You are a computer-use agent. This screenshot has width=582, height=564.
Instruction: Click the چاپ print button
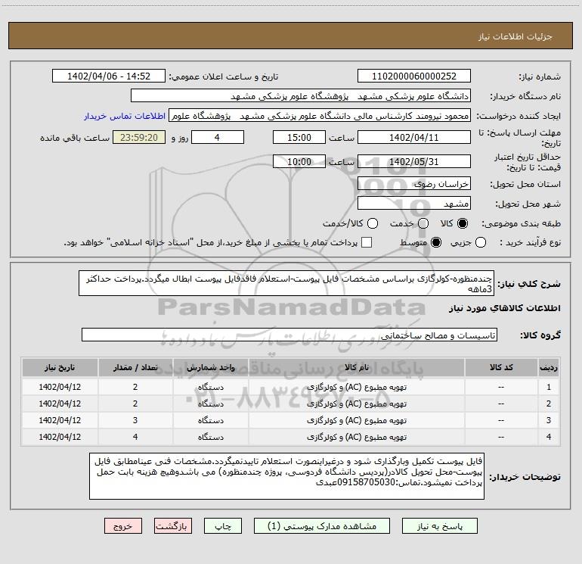tap(223, 526)
